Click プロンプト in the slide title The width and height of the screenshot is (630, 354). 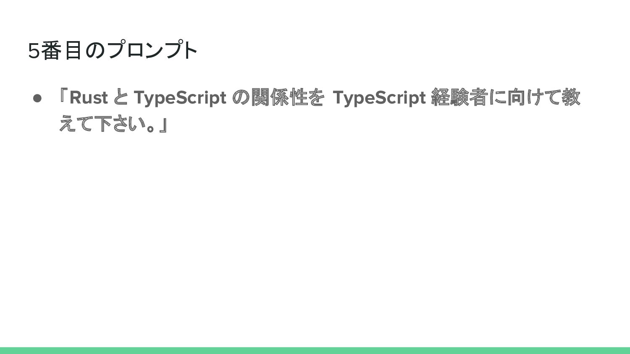pyautogui.click(x=152, y=50)
